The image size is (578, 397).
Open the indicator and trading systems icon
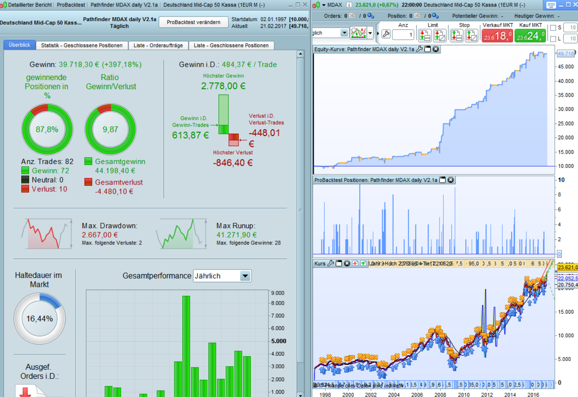(358, 33)
